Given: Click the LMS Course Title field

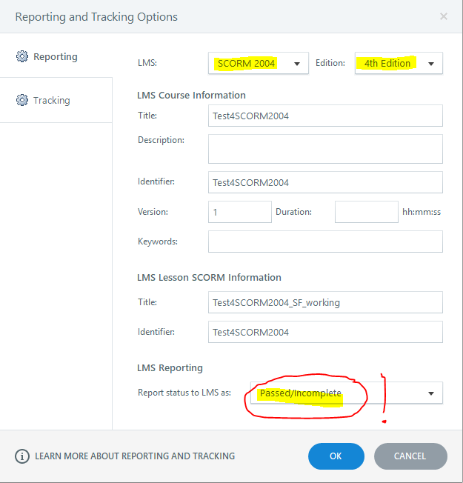Looking at the screenshot, I should pyautogui.click(x=325, y=116).
